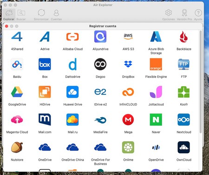Add a DropBox account
The image size is (209, 175).
pyautogui.click(x=128, y=64)
